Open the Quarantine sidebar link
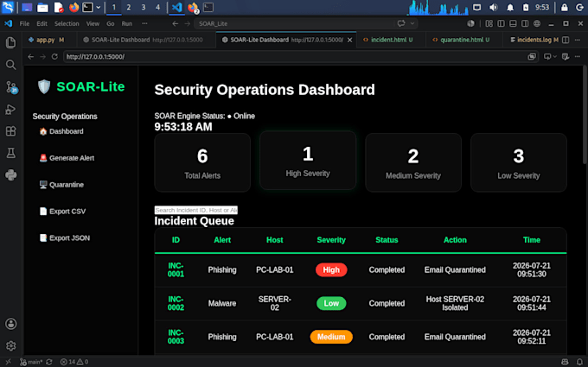 pos(61,185)
